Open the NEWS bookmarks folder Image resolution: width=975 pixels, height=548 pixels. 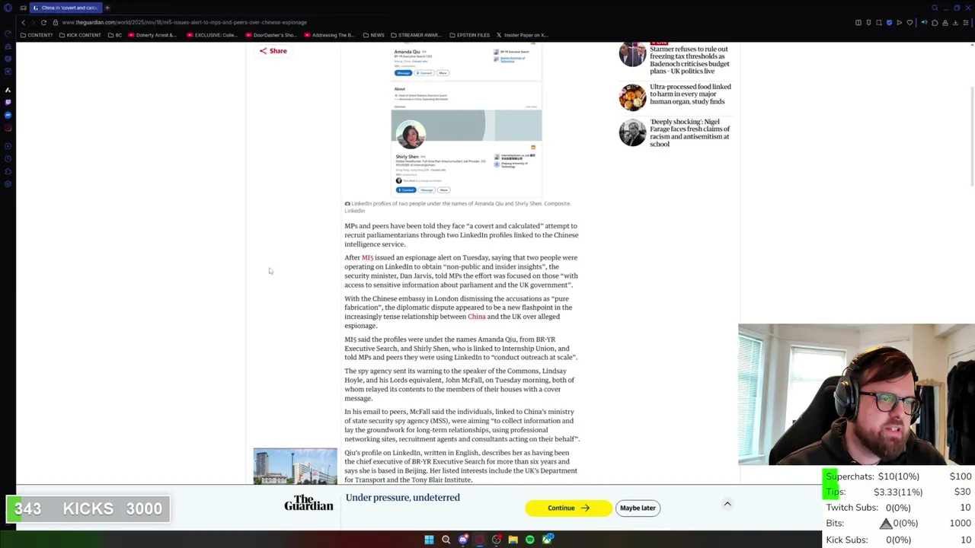point(373,35)
